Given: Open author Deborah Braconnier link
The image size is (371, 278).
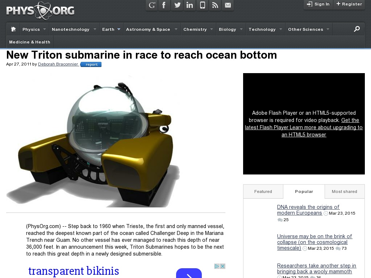Looking at the screenshot, I should [58, 64].
